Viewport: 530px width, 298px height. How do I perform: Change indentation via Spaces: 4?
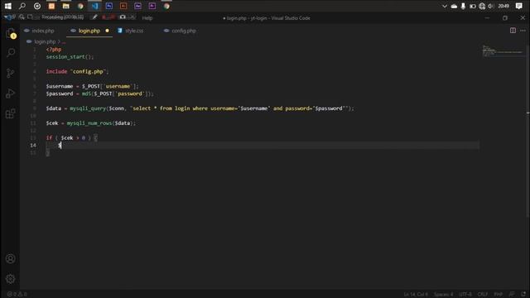(x=444, y=295)
